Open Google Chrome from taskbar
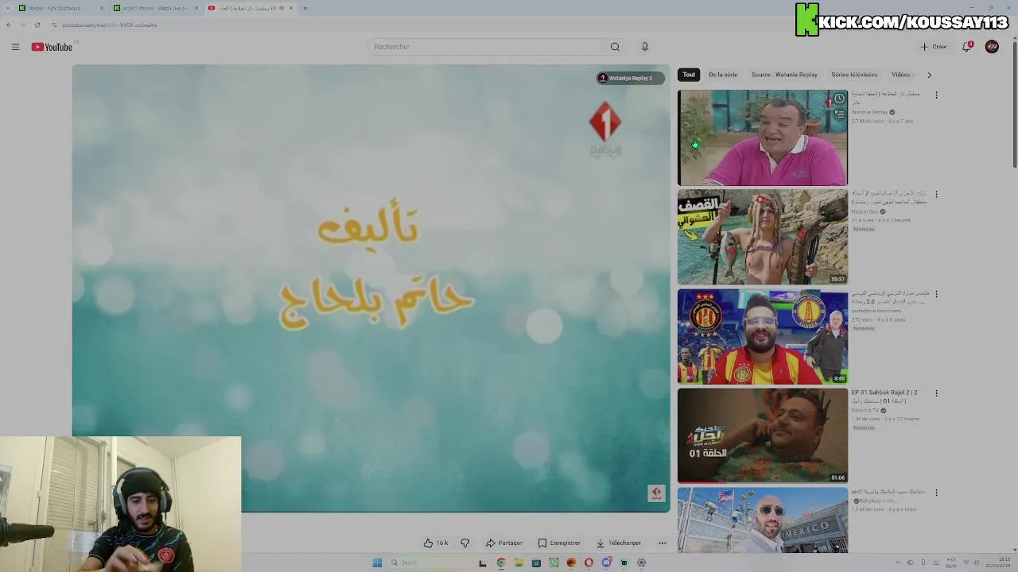 pos(501,562)
